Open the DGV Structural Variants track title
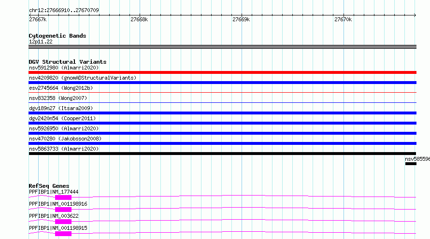This screenshot has width=430, height=239. coord(68,62)
